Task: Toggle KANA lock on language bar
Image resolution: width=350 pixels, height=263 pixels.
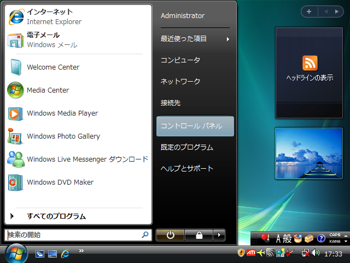Action: click(335, 242)
